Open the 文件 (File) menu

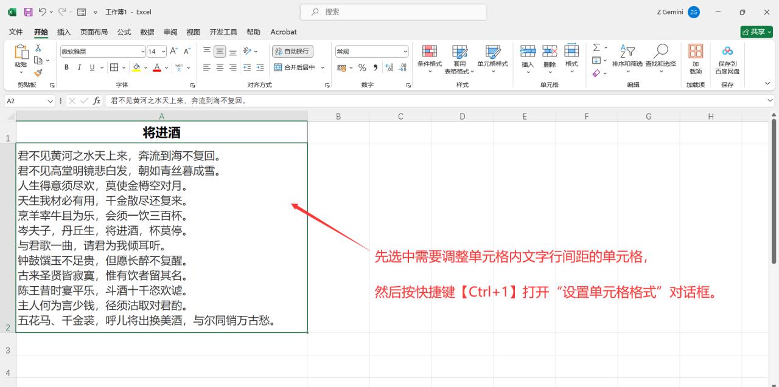pyautogui.click(x=16, y=32)
